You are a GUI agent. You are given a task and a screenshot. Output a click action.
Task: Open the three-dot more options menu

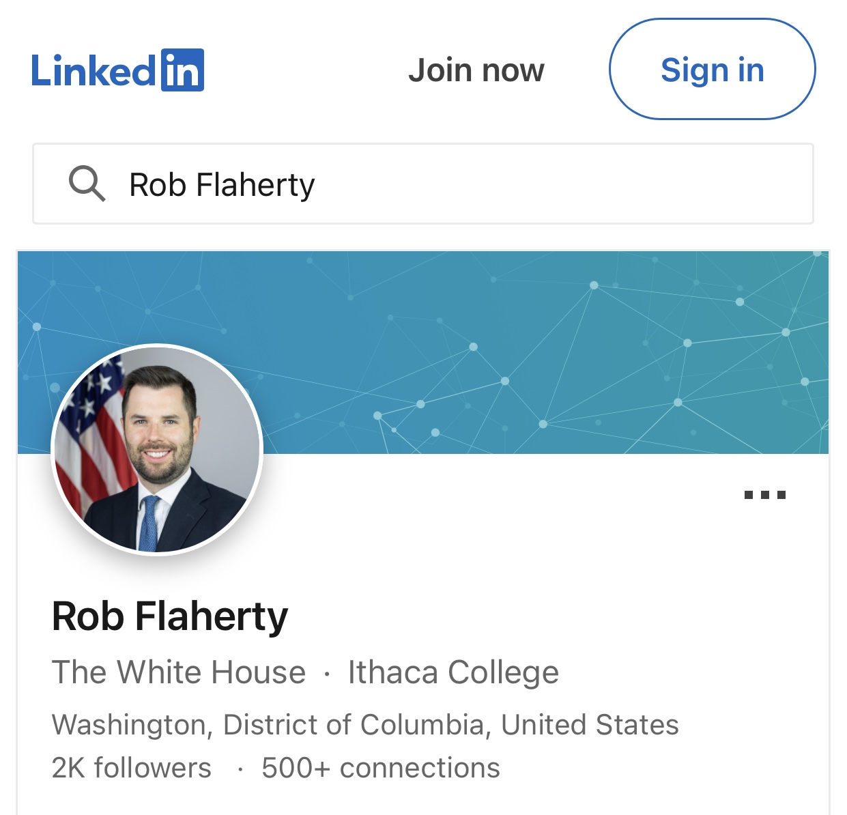coord(764,495)
